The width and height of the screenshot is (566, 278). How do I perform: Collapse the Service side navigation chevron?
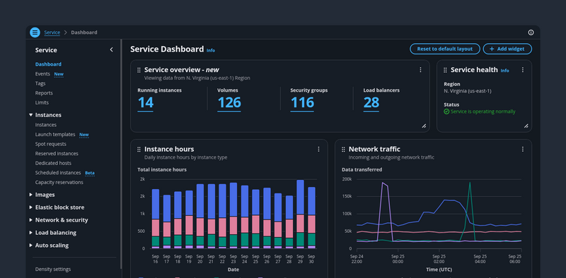pos(111,49)
